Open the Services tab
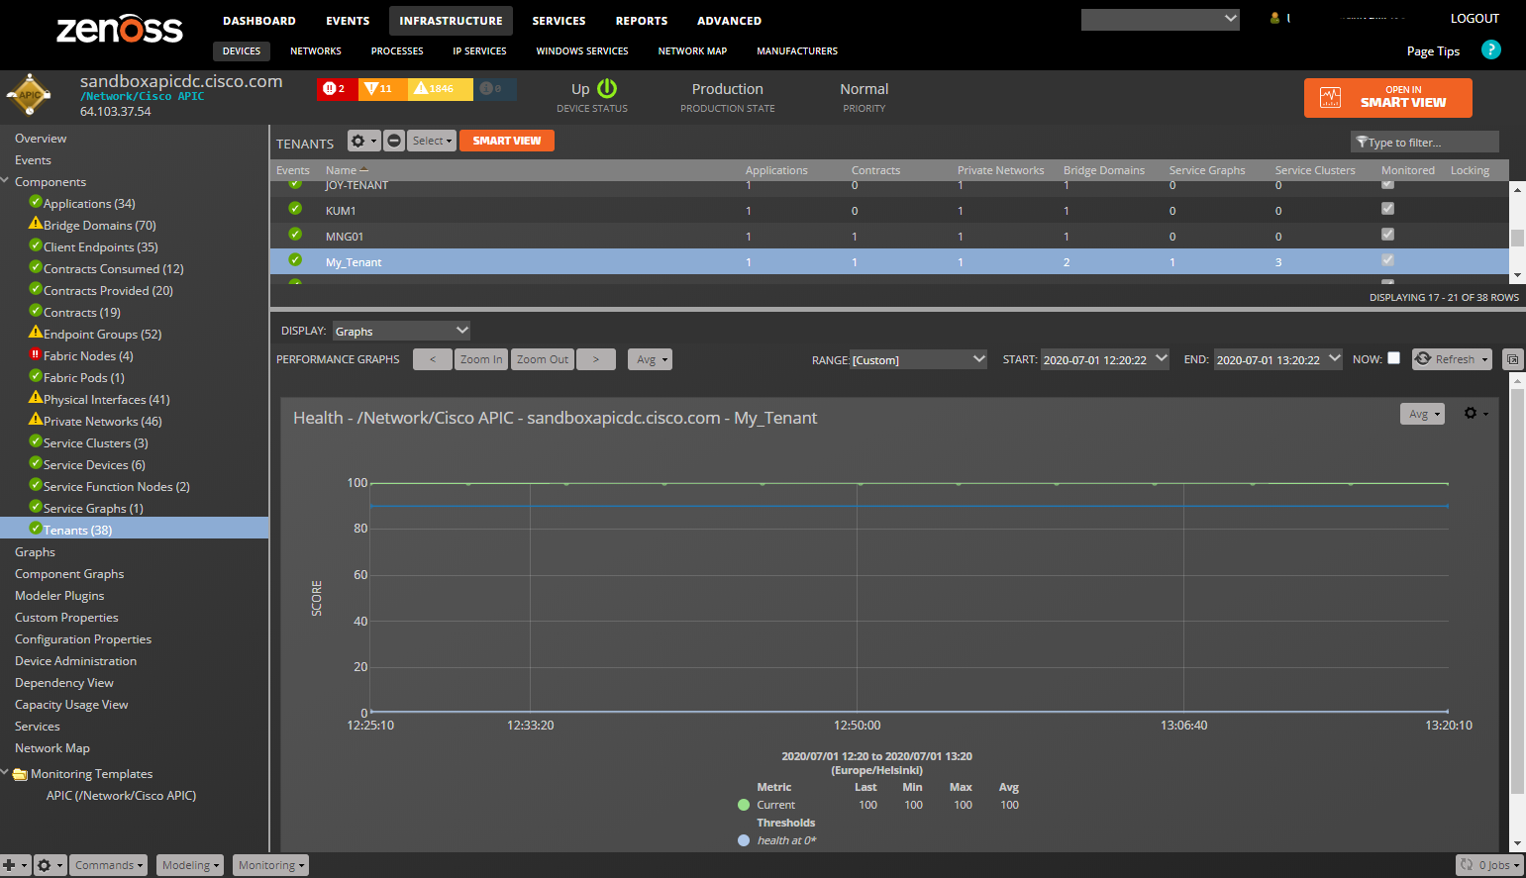Image resolution: width=1526 pixels, height=878 pixels. [559, 21]
